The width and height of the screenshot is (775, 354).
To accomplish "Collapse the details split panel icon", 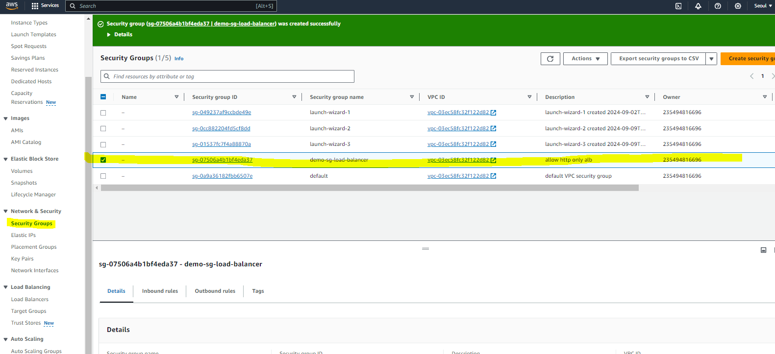I will [763, 250].
